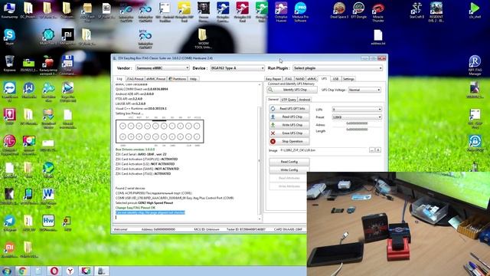Screen dimensions: 490x276
Task: Open the USB tab in right panel
Action: (335, 79)
